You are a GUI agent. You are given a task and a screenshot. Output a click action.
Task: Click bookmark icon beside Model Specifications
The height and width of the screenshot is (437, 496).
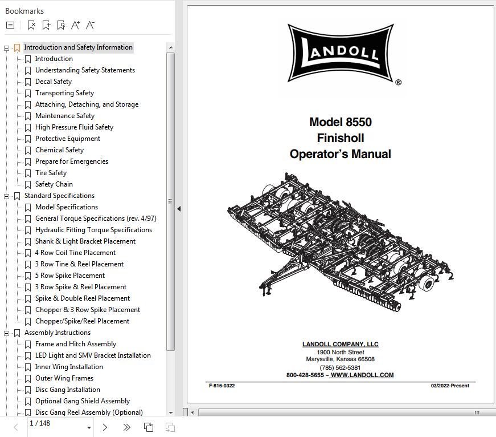point(28,208)
